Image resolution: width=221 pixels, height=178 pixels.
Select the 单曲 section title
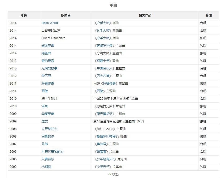[113, 5]
